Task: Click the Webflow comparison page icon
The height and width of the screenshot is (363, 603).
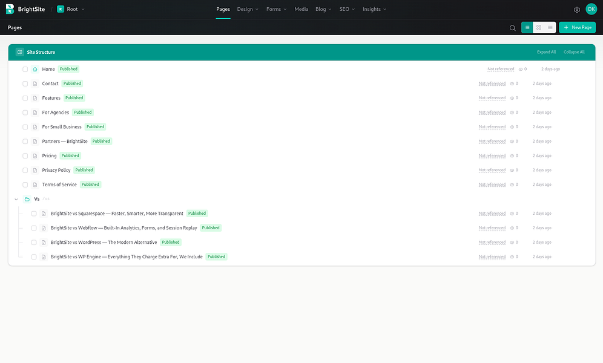Action: click(44, 228)
